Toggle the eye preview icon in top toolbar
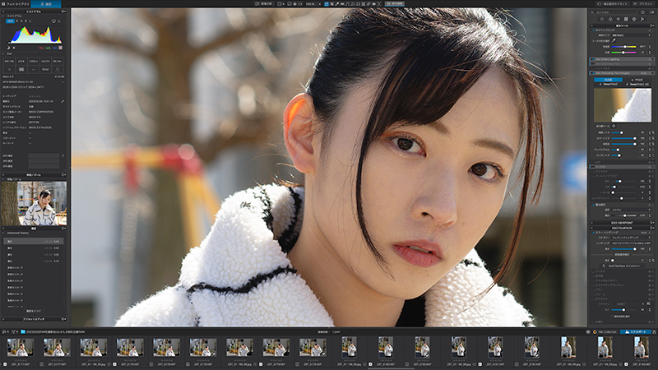The image size is (658, 370). click(374, 4)
